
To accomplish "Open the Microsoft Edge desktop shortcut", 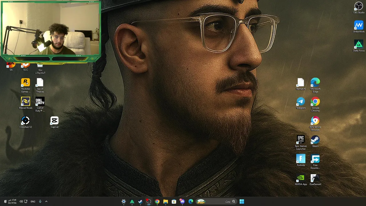I will tap(315, 85).
